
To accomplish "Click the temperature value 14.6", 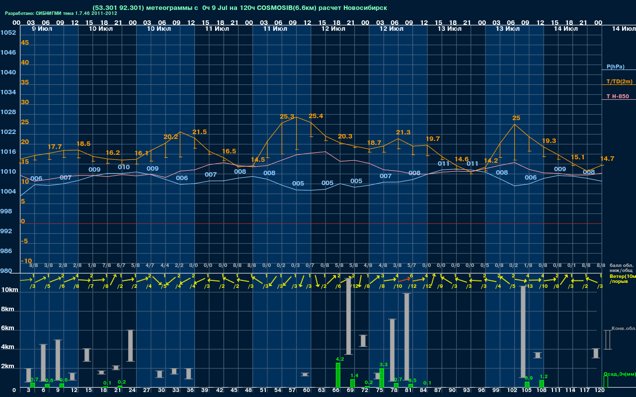I will [x=462, y=159].
